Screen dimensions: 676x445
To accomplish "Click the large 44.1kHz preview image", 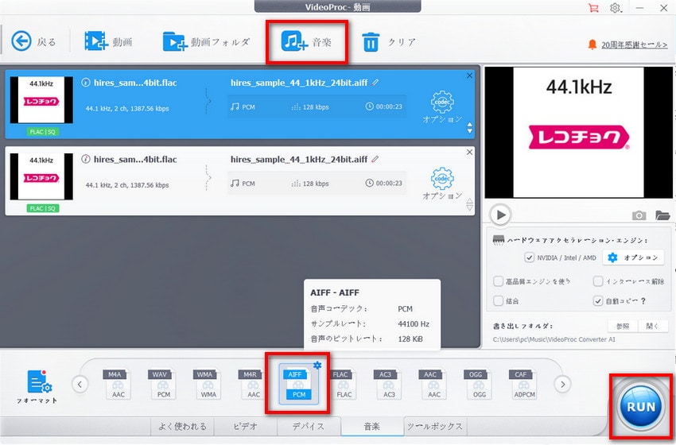I will tap(578, 132).
